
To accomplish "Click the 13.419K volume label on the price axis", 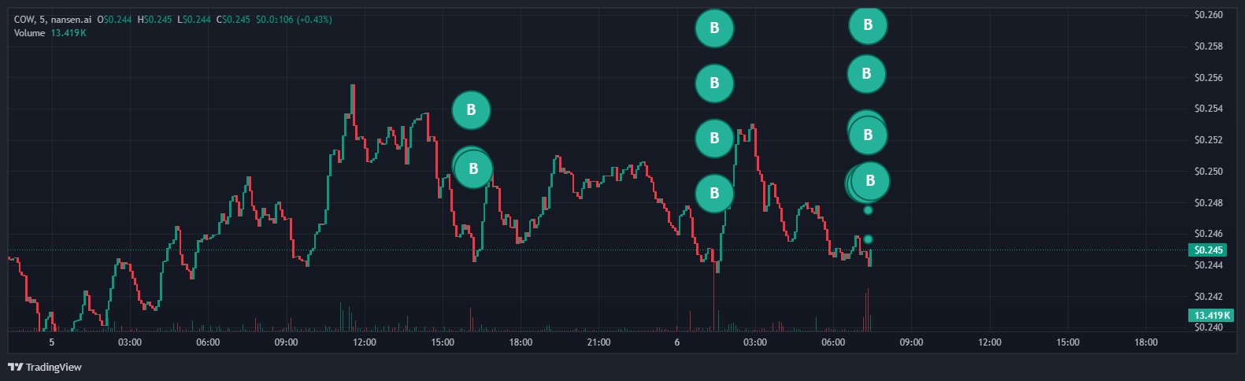I will (x=1210, y=316).
